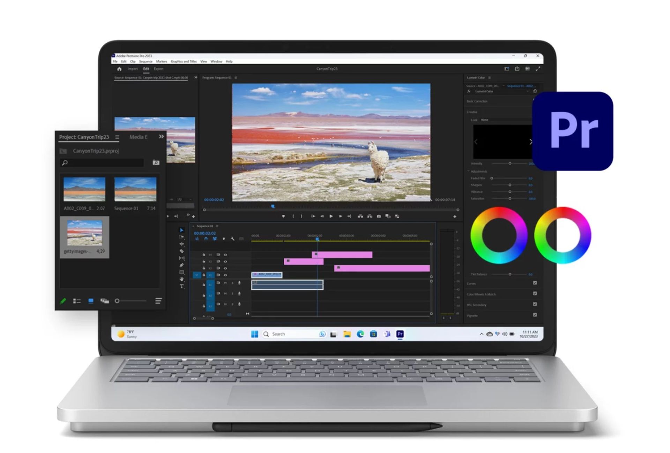Collapse the Adjustments section in Lumetri

pos(468,171)
